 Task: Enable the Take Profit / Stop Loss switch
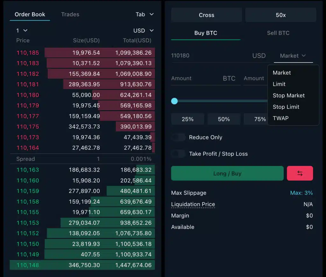pos(178,154)
